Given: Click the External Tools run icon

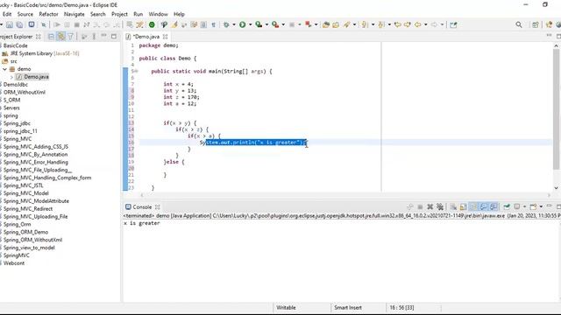Looking at the screenshot, I should coord(274,24).
